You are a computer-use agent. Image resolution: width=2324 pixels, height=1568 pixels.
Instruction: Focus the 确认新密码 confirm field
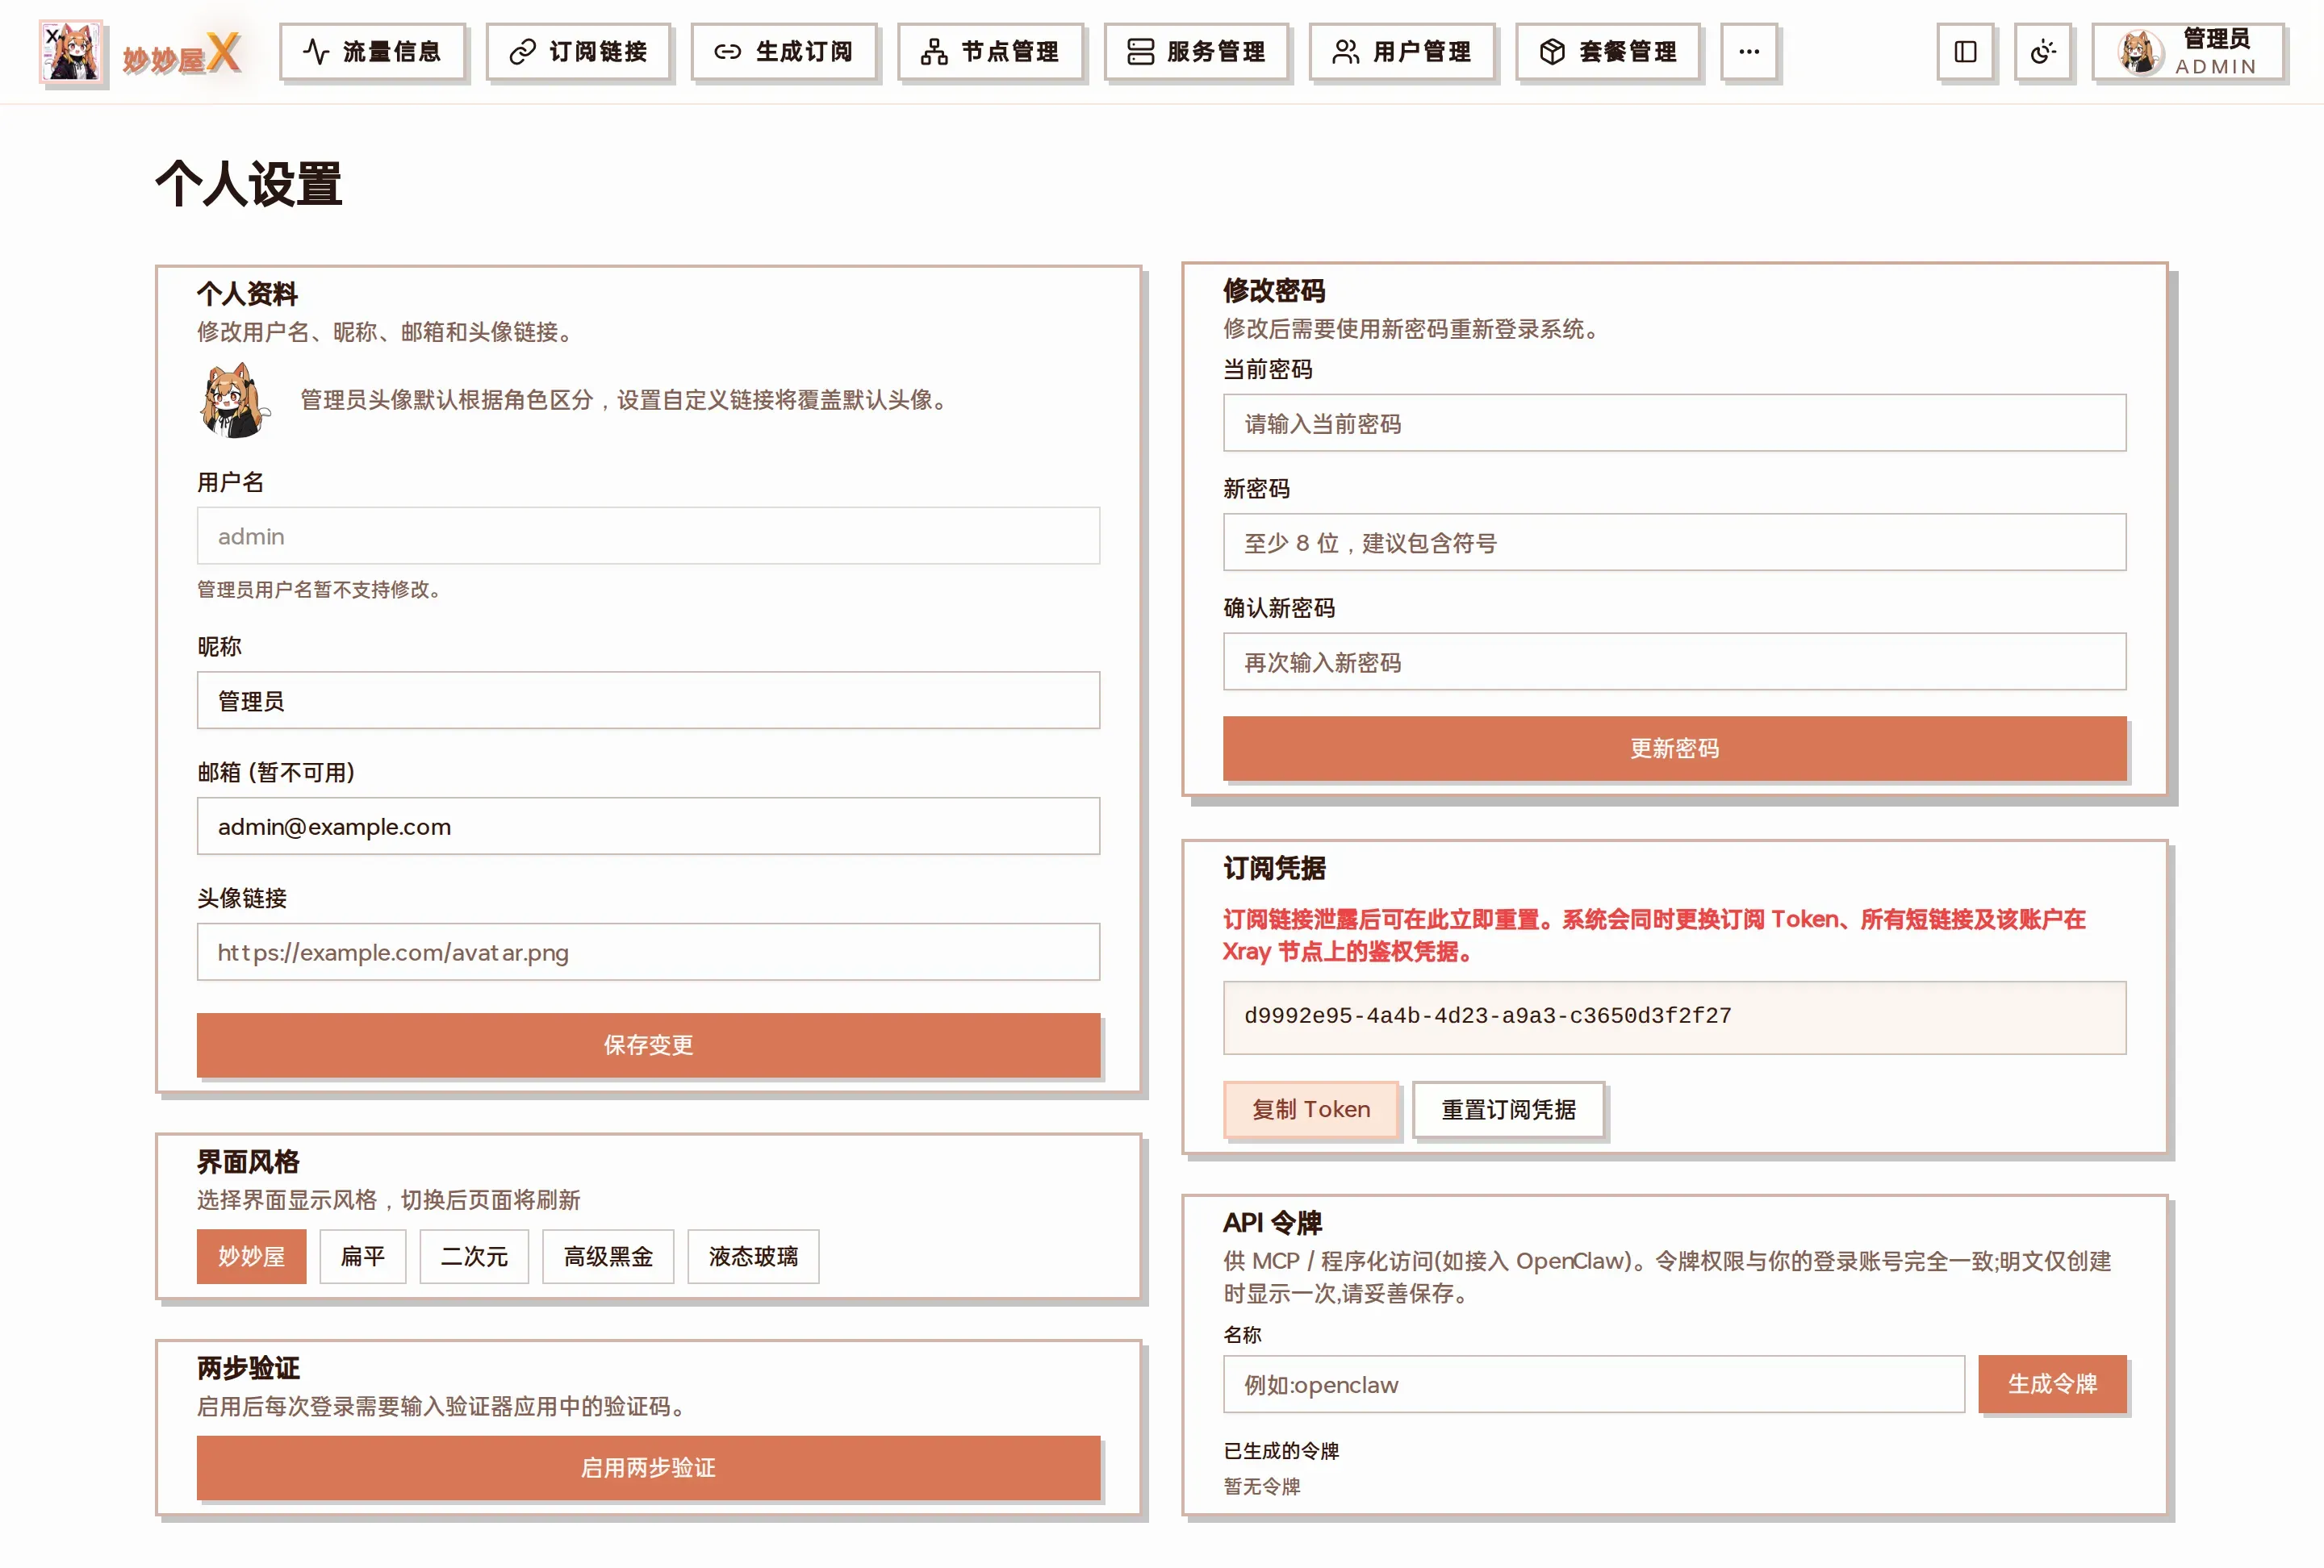pyautogui.click(x=1675, y=661)
